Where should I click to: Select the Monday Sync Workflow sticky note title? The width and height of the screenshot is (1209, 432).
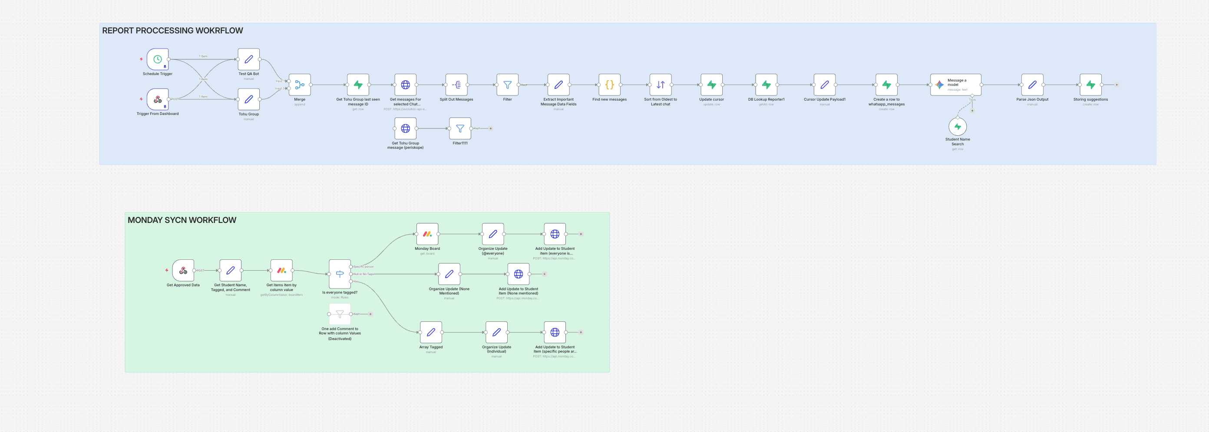click(182, 220)
